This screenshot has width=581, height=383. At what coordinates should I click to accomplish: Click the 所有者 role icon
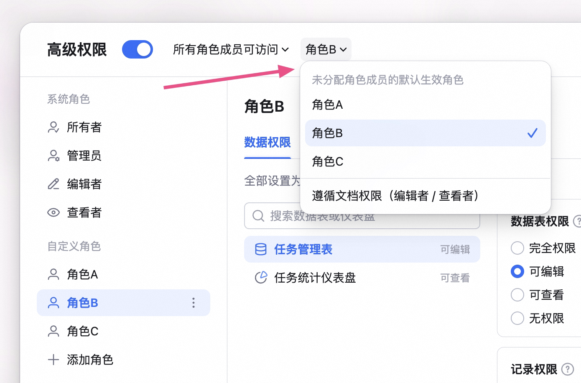point(53,127)
